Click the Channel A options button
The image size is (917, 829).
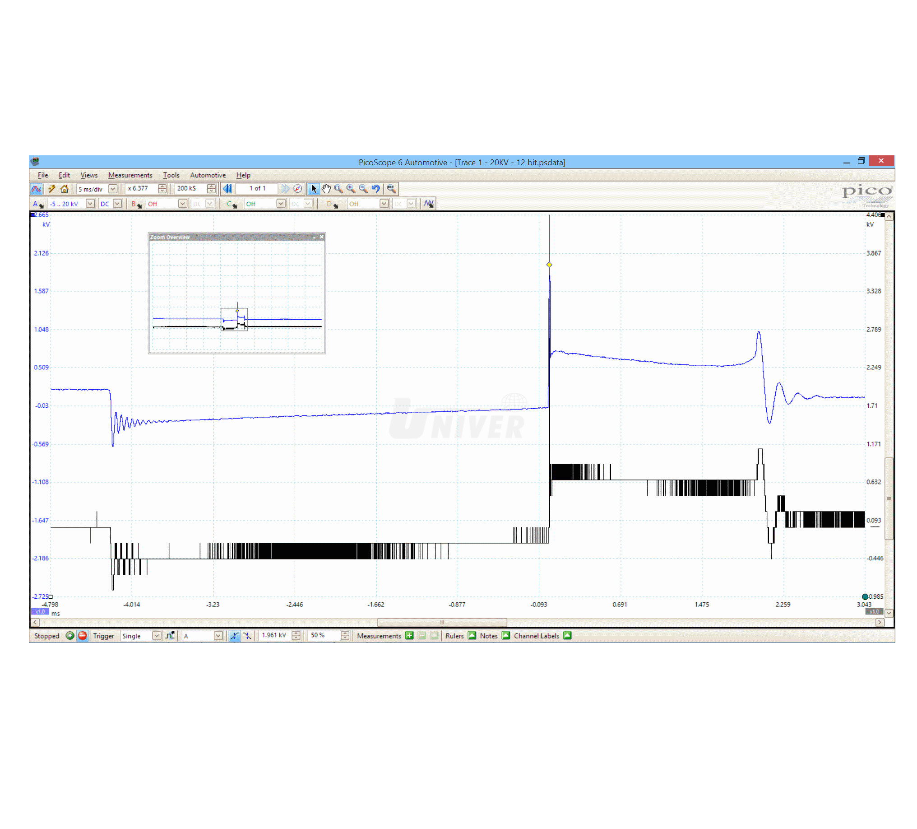click(37, 204)
